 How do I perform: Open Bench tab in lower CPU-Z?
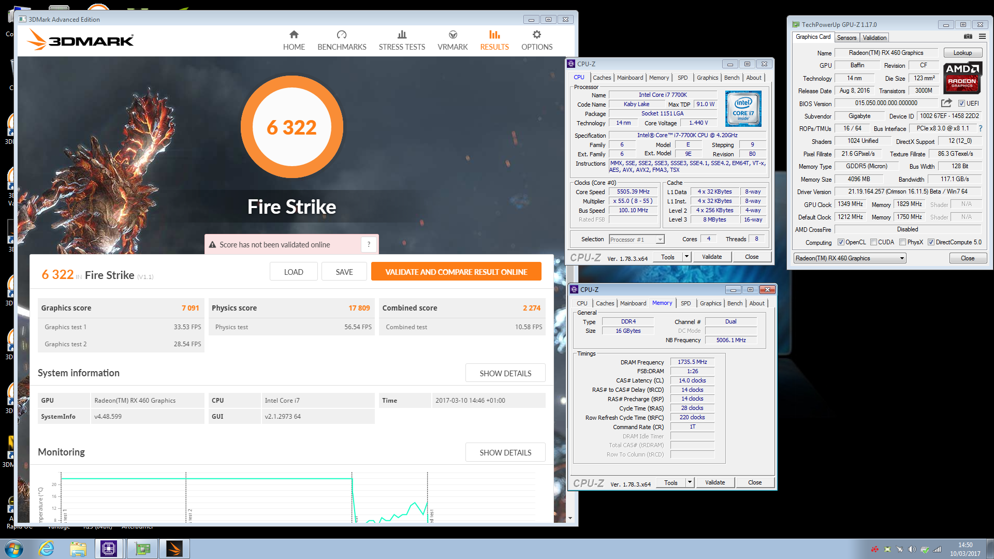(735, 303)
